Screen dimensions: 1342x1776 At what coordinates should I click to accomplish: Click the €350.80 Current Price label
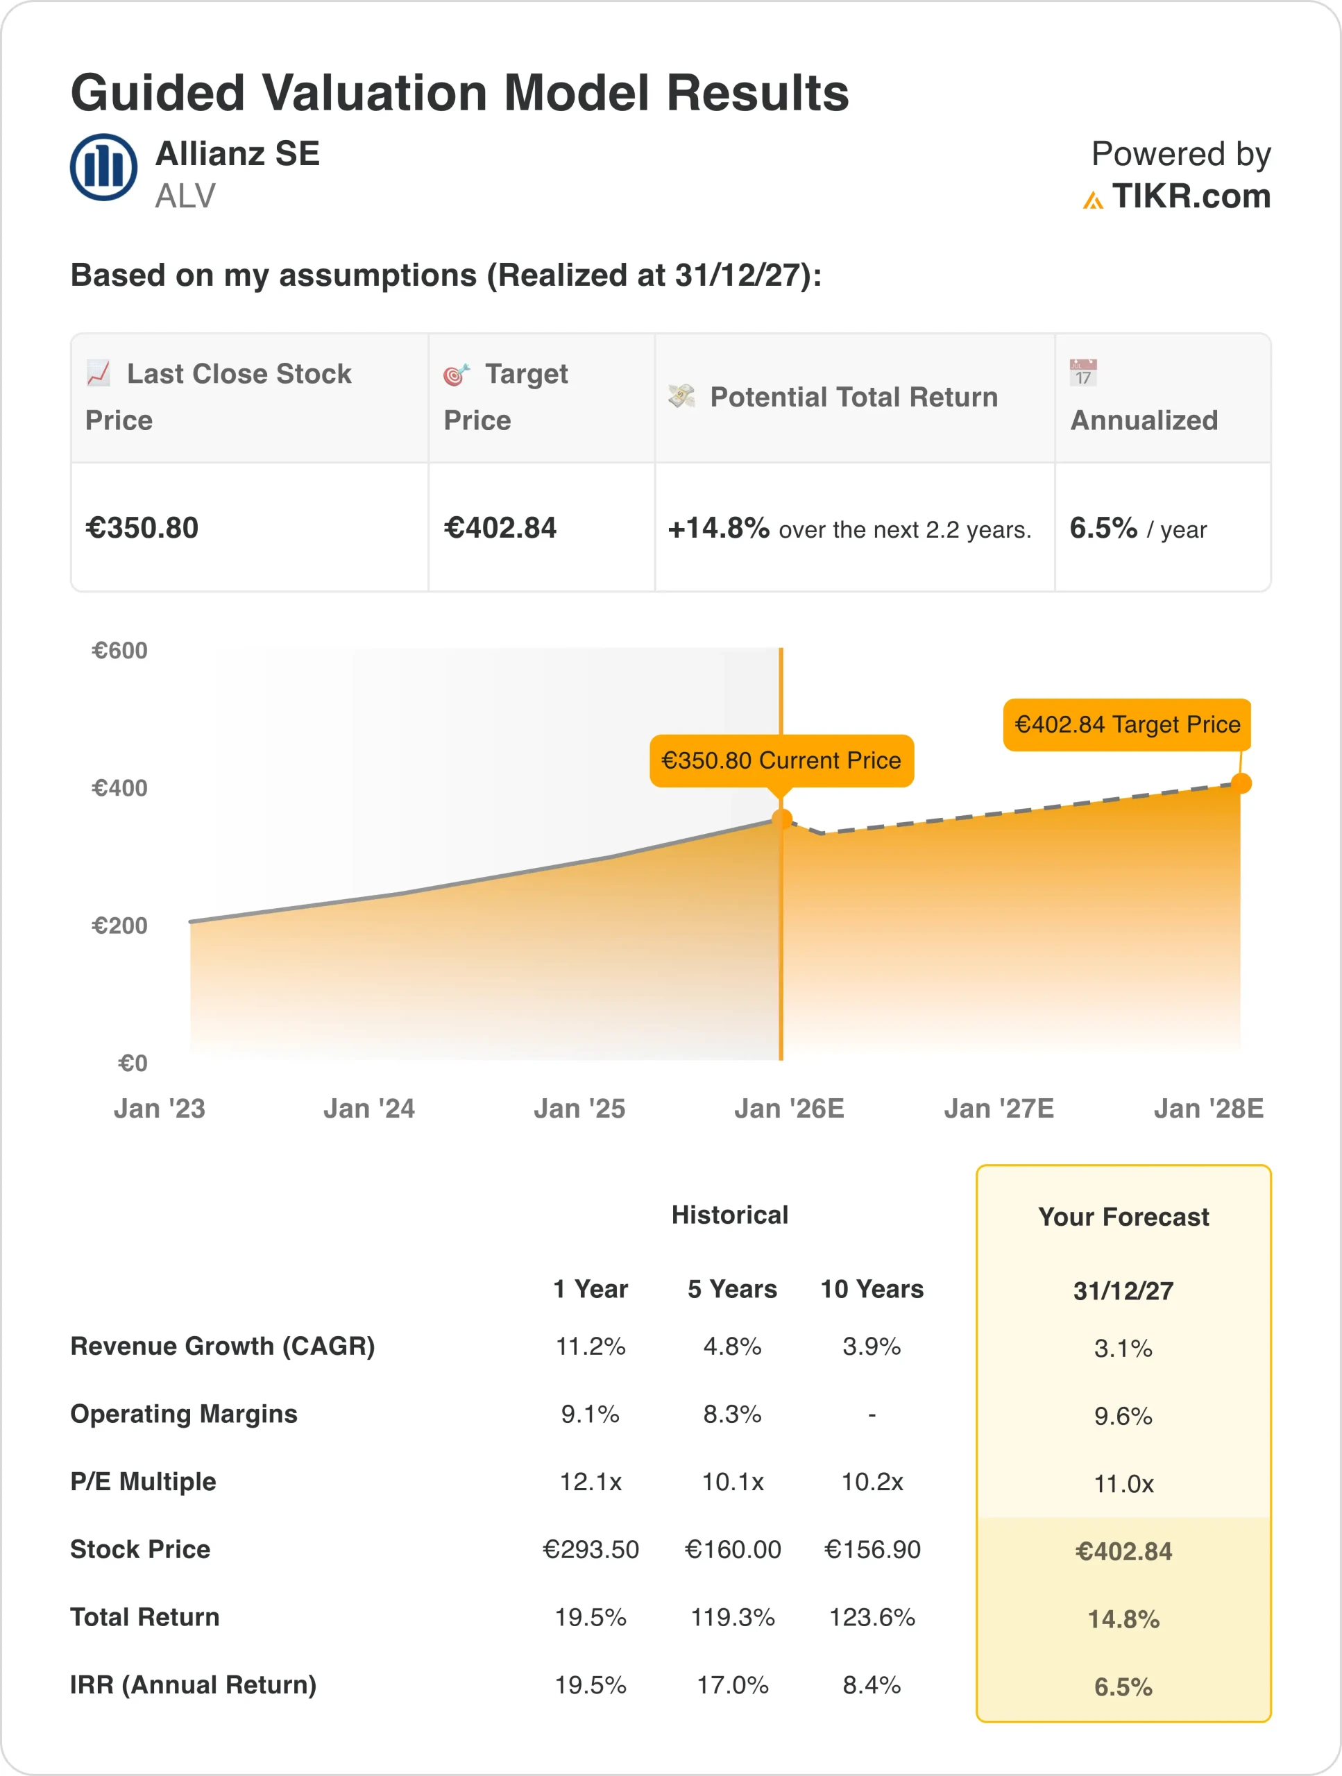coord(781,760)
